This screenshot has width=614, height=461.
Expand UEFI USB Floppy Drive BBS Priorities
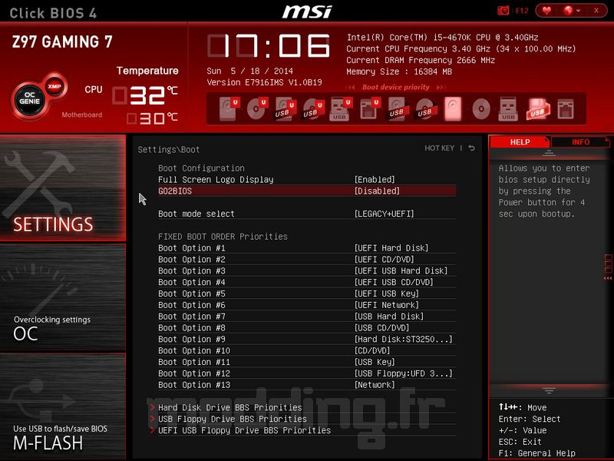coord(244,430)
